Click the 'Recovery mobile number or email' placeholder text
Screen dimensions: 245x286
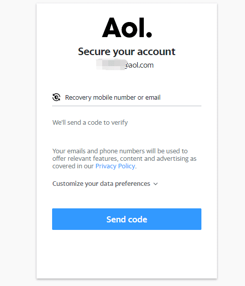coord(113,97)
